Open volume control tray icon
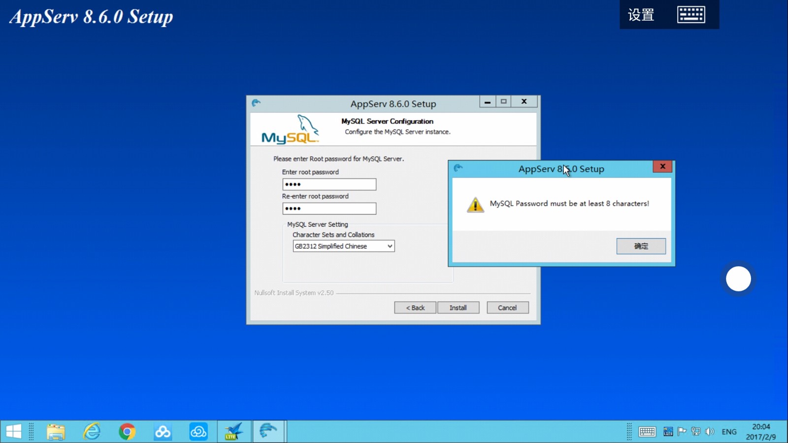Screen dimensions: 788x443 point(710,432)
